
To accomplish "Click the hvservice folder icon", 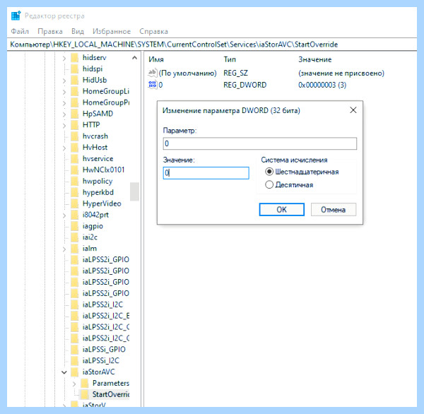I will click(x=75, y=159).
